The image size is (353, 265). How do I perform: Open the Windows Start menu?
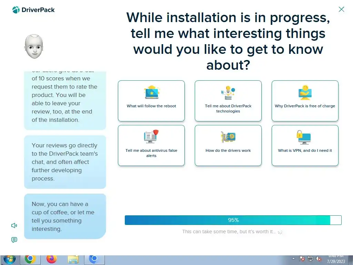(10, 260)
